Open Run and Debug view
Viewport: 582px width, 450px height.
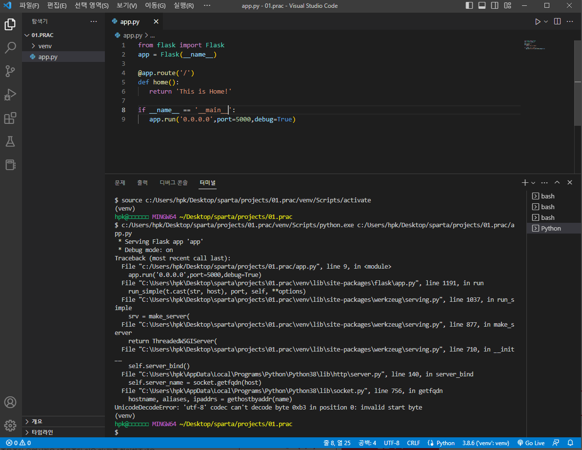click(x=10, y=95)
